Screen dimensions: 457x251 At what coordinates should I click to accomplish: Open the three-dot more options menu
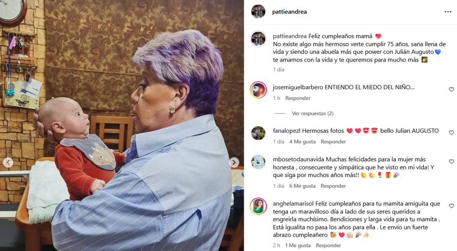click(448, 12)
